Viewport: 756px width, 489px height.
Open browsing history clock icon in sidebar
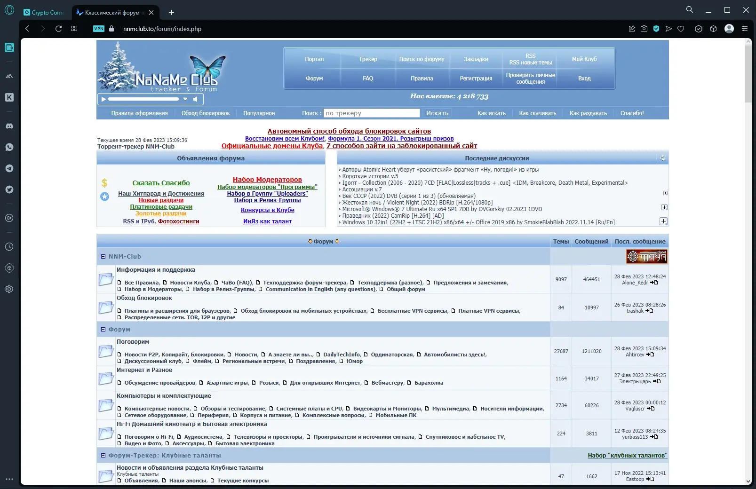click(9, 246)
